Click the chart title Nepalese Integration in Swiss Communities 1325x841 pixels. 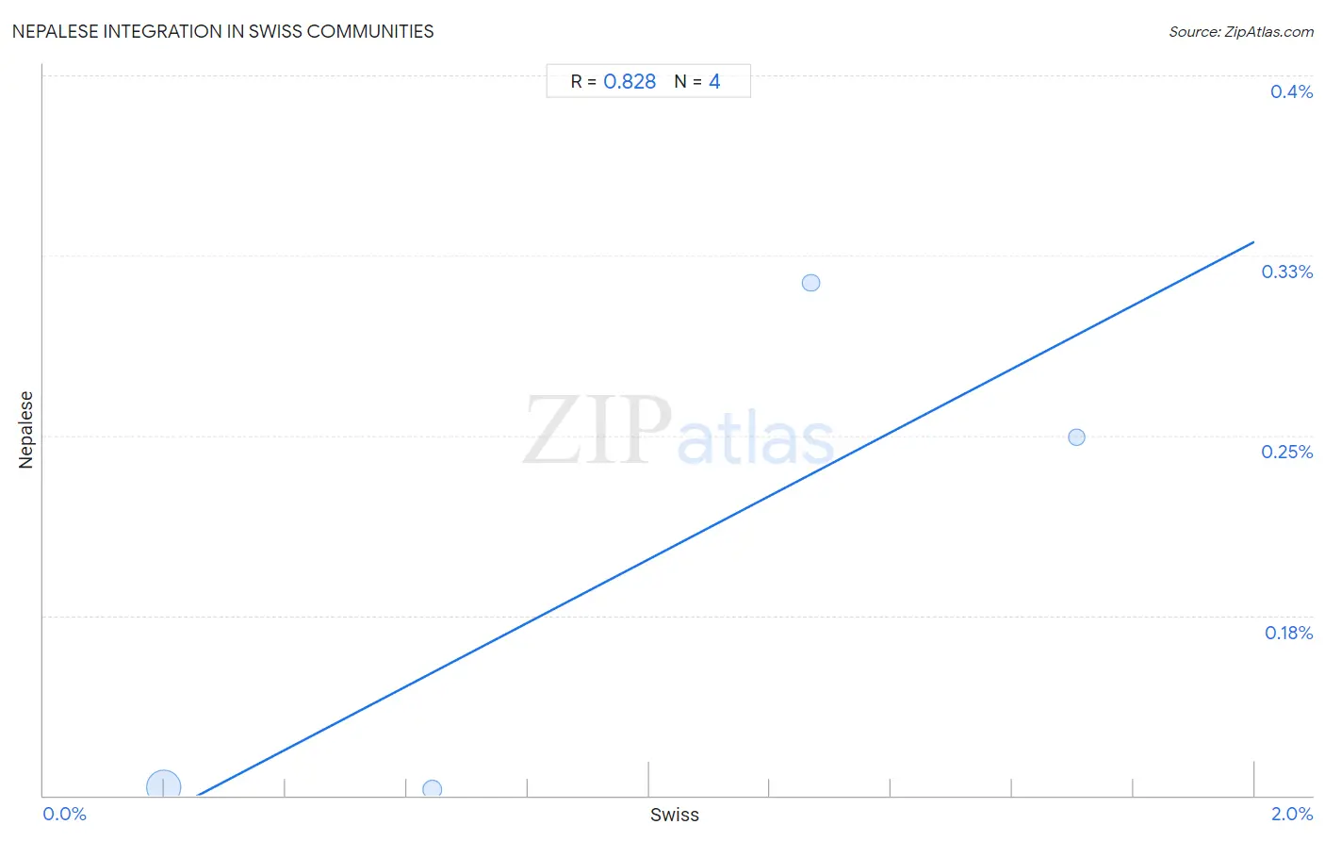point(223,31)
